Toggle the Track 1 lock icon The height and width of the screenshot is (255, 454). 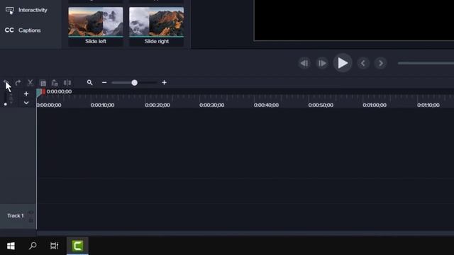tap(31, 220)
